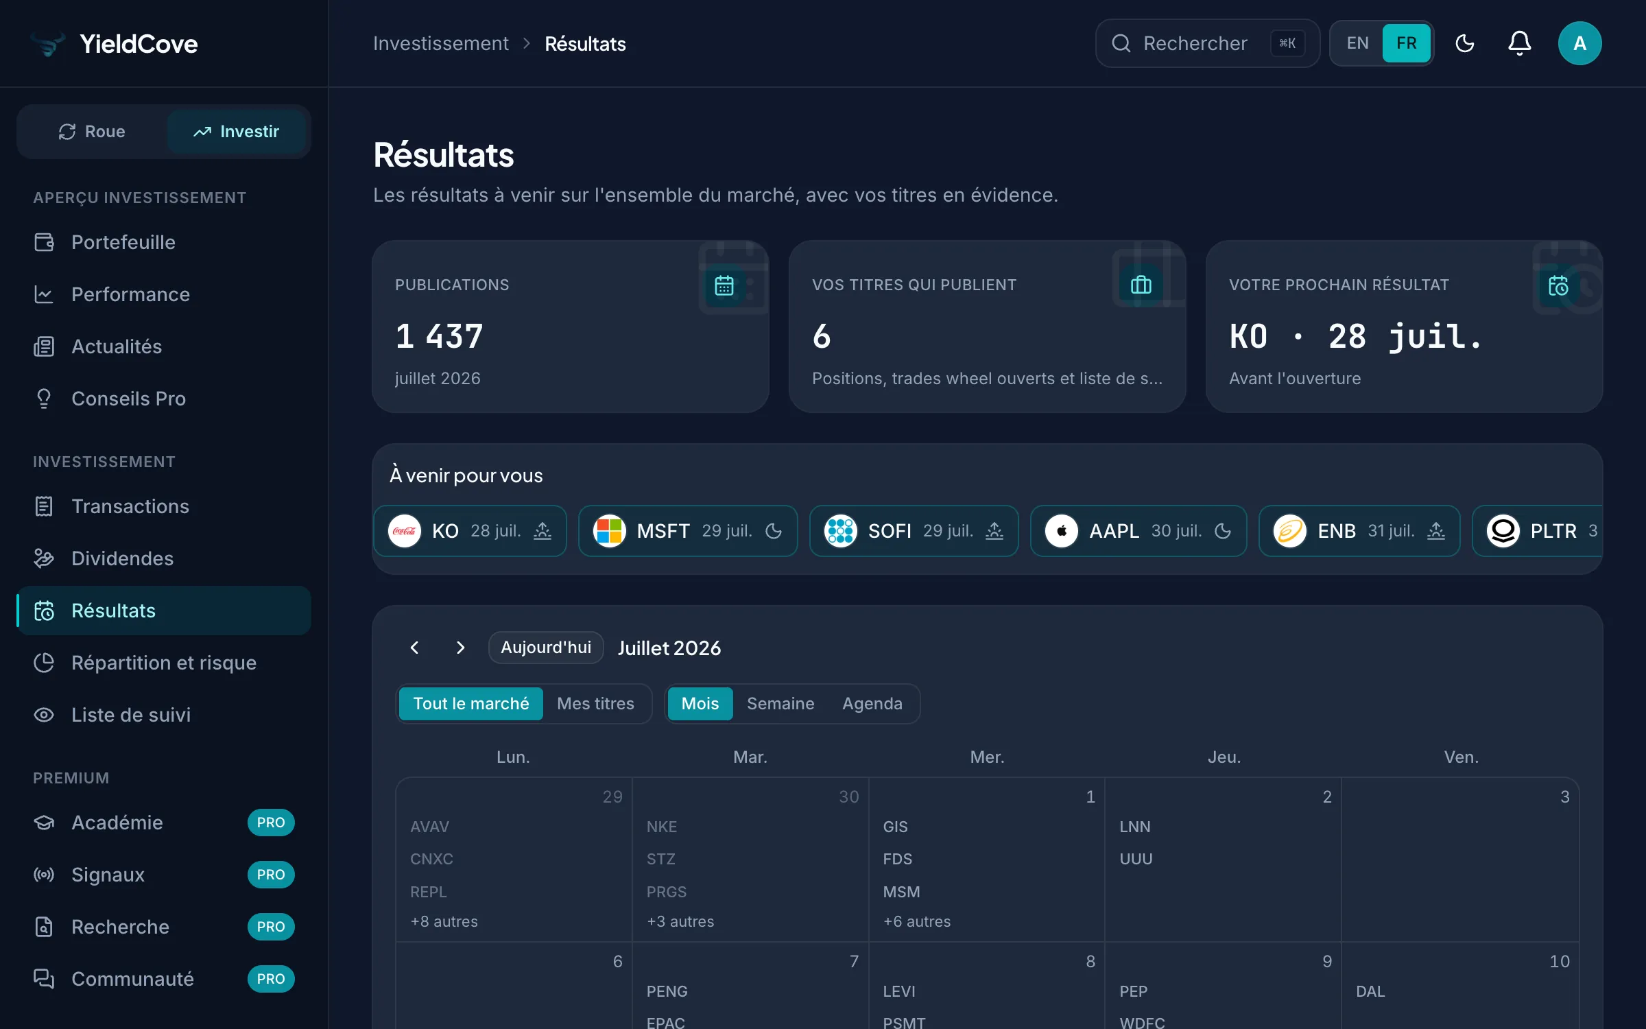Select the Roue mode button
Image resolution: width=1646 pixels, height=1029 pixels.
point(92,131)
